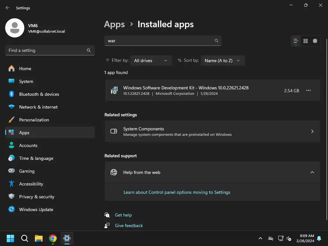Switch to grid view layout
The height and width of the screenshot is (246, 328).
pyautogui.click(x=306, y=41)
